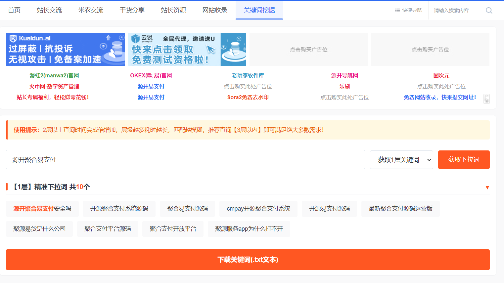This screenshot has height=283, width=504.
Task: Go to the 站长交流 menu item
Action: coord(49,10)
